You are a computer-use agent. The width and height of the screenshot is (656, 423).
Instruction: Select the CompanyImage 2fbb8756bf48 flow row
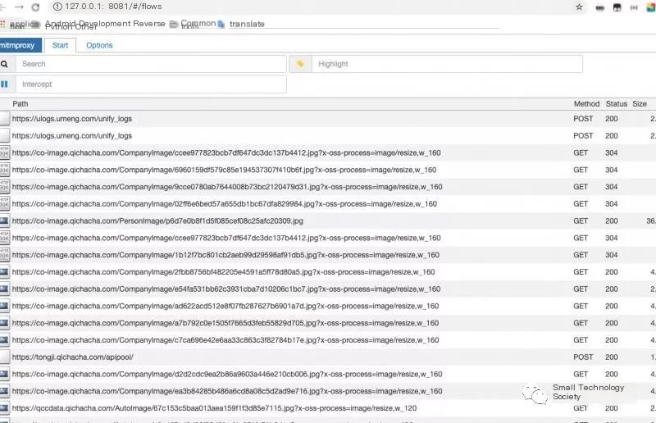[x=328, y=272]
